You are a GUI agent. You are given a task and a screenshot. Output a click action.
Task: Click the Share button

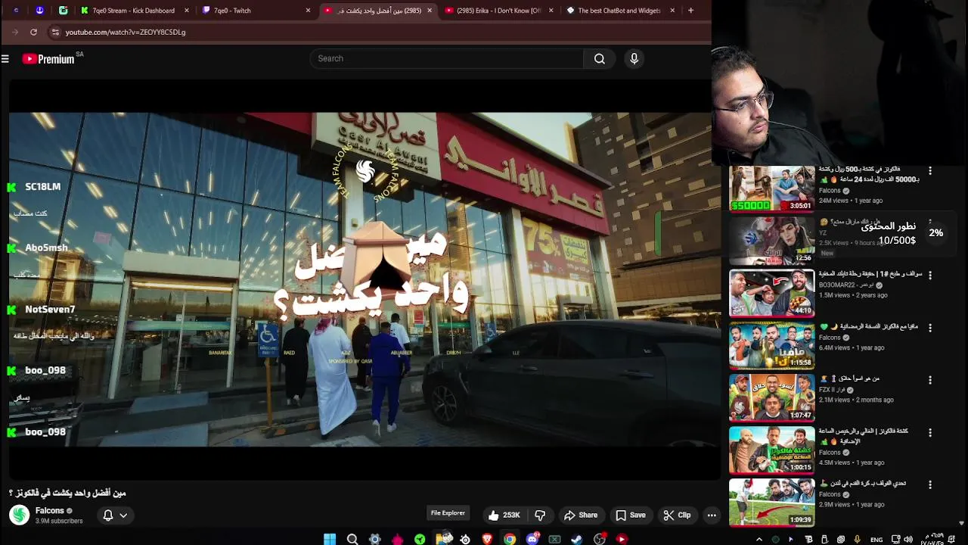(x=581, y=515)
